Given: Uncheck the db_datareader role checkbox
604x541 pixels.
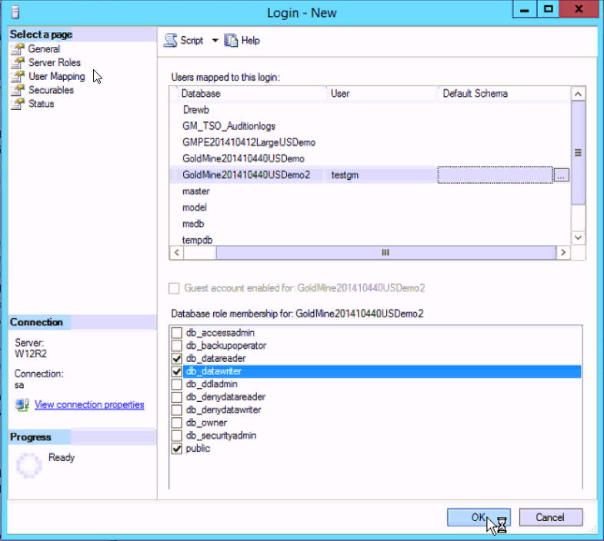Looking at the screenshot, I should 178,359.
